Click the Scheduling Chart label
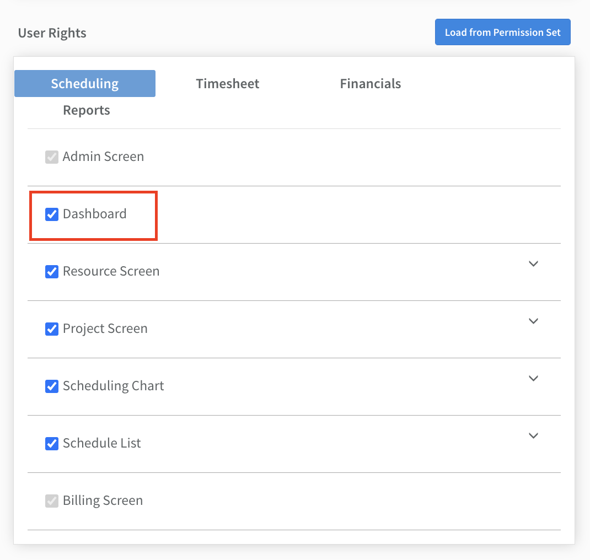The image size is (590, 560). (113, 386)
